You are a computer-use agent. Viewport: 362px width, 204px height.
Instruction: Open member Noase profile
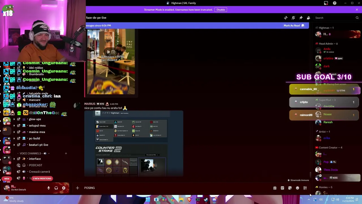(x=327, y=114)
